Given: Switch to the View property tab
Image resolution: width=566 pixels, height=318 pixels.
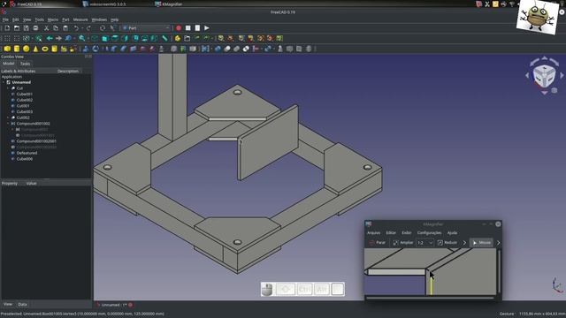Looking at the screenshot, I should 8,304.
